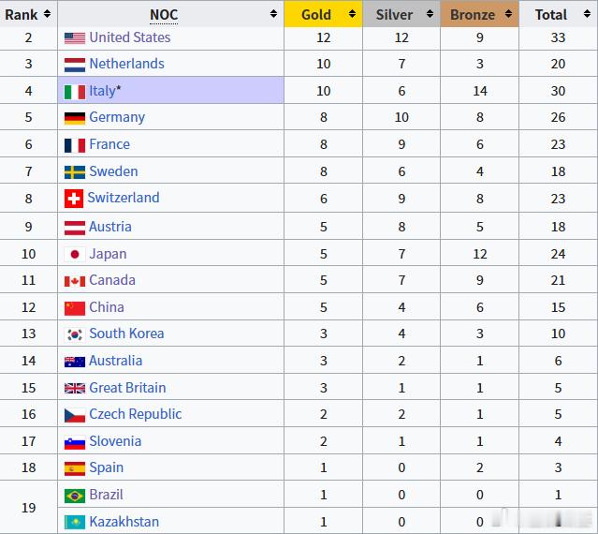Click the Brazil flag icon
Image resolution: width=598 pixels, height=534 pixels.
pyautogui.click(x=75, y=497)
